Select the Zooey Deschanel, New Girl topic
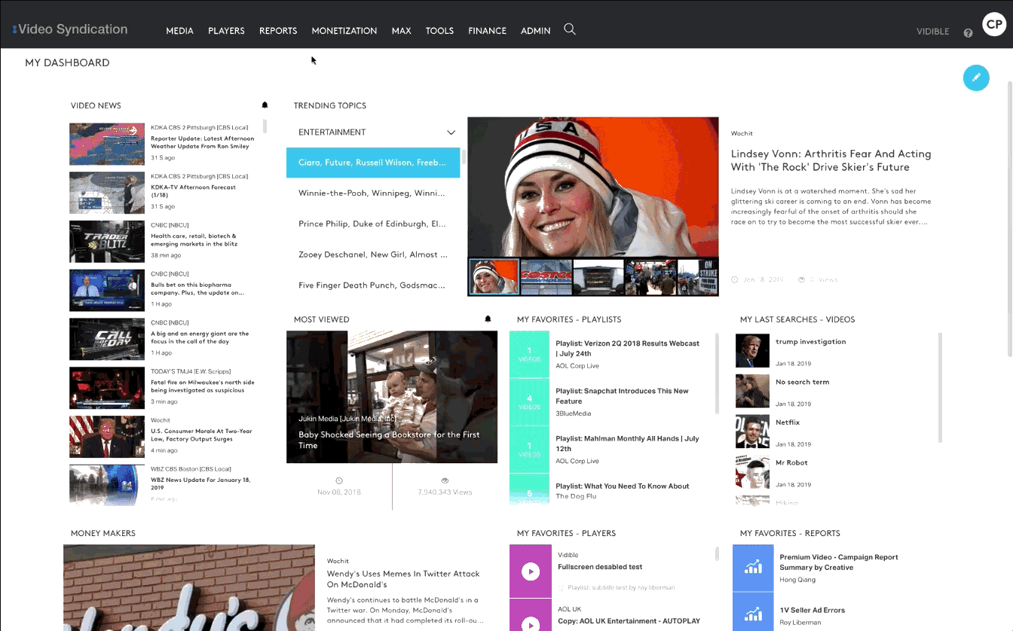 tap(373, 255)
